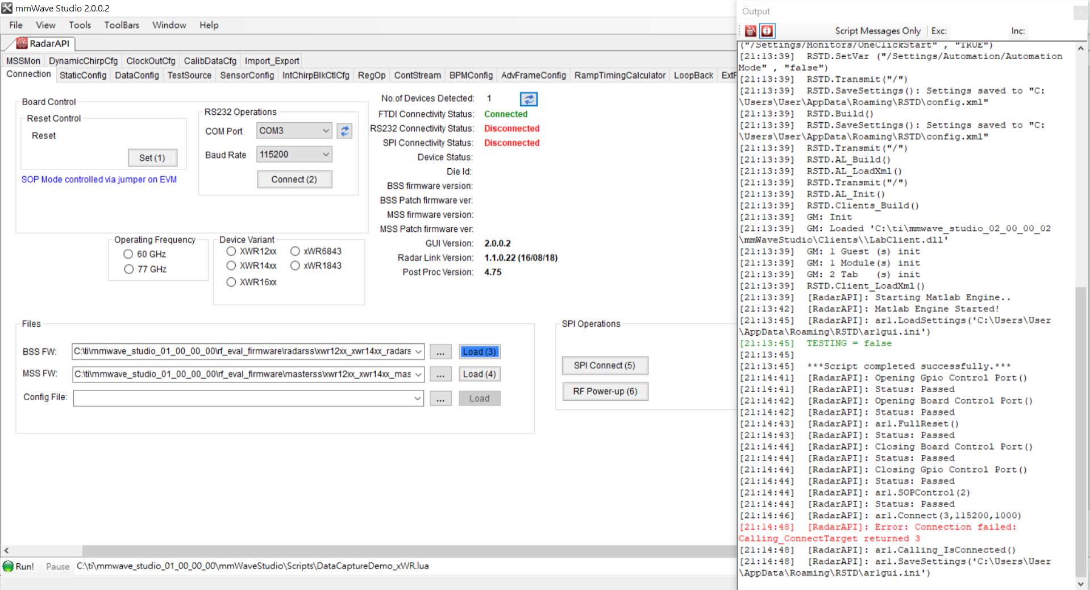Close the Output panel
The width and height of the screenshot is (1090, 590).
tap(1080, 12)
